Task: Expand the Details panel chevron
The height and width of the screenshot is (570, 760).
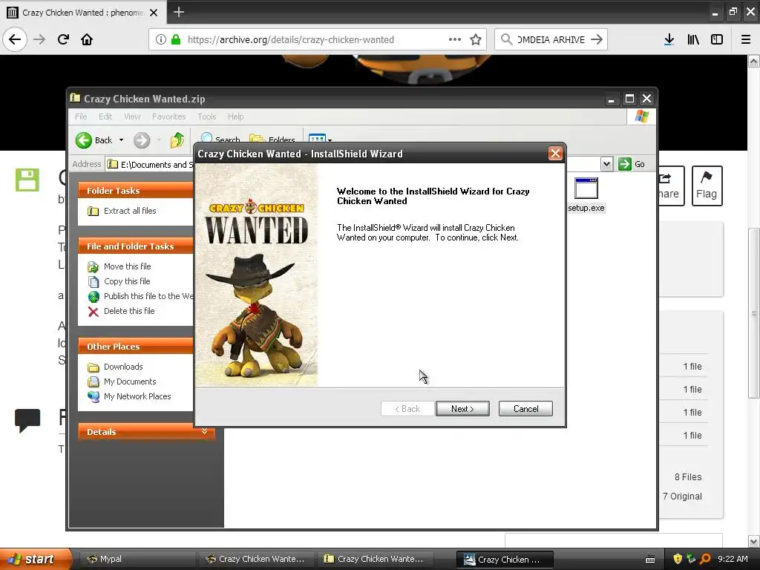Action: coord(204,431)
